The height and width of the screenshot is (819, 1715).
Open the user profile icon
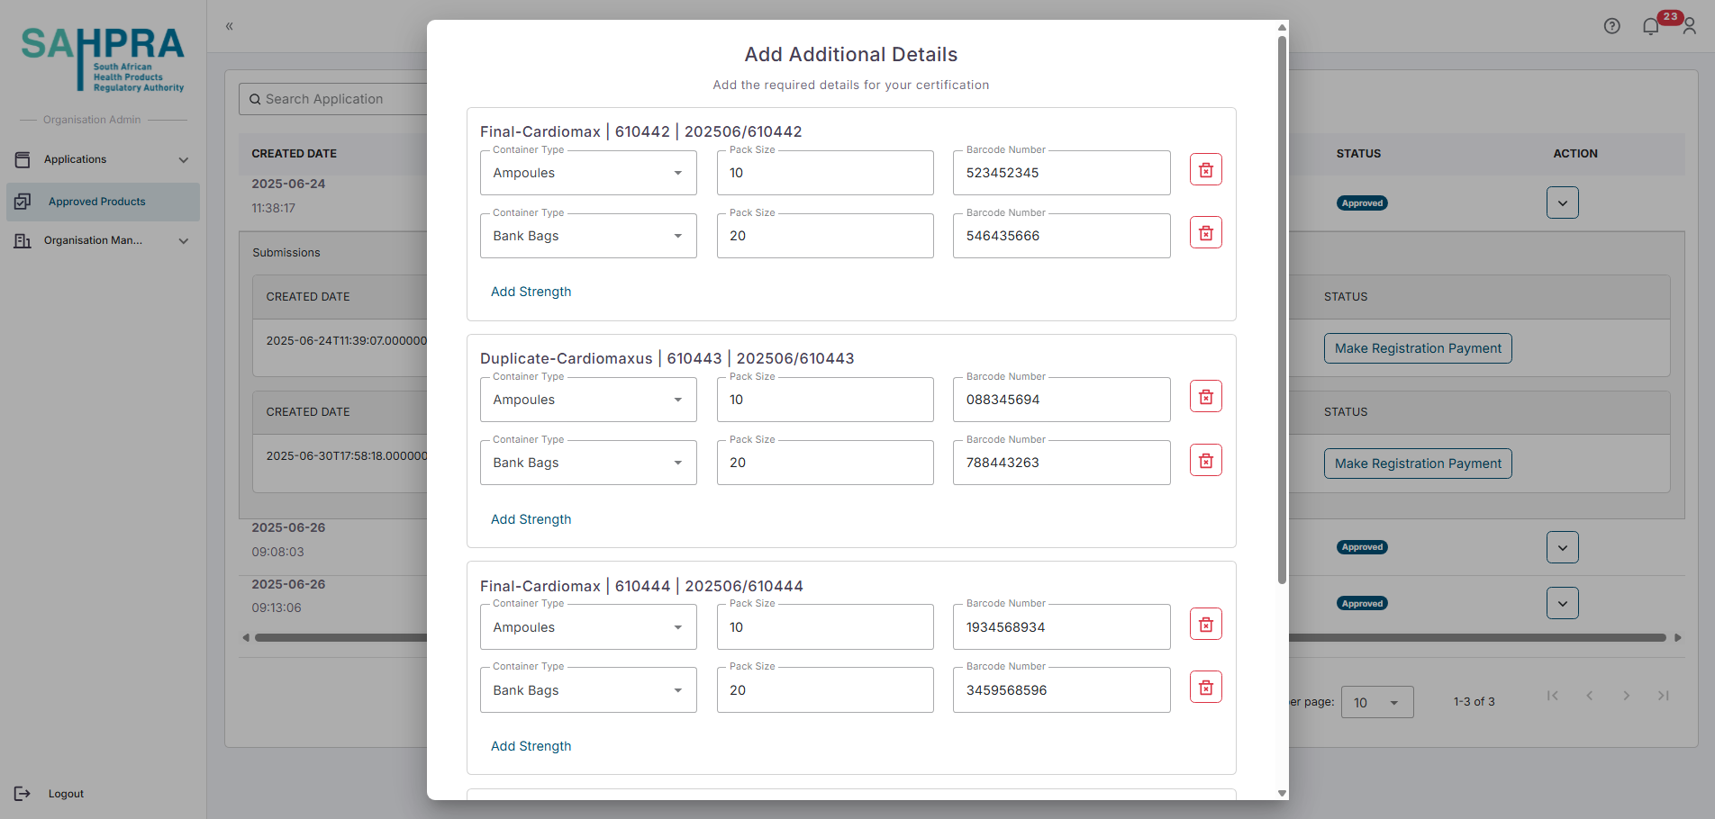pos(1689,26)
